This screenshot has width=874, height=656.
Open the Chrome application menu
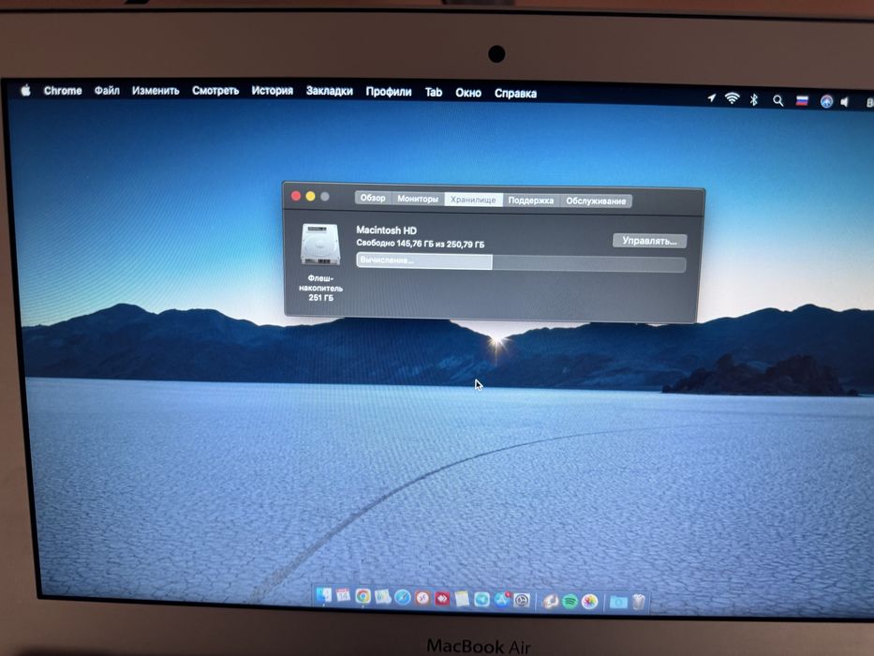[63, 90]
